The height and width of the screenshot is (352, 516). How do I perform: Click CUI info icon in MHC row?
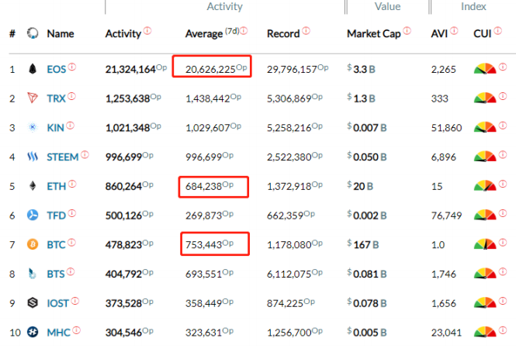pos(503,330)
